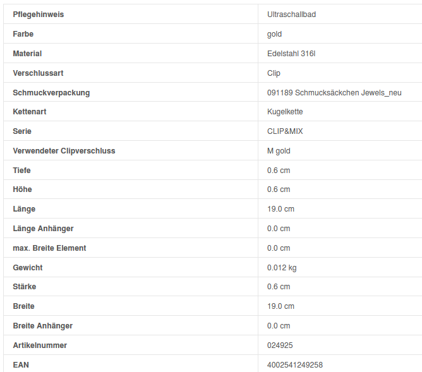Click the Tiefe row label
Image resolution: width=422 pixels, height=372 pixels.
21,171
